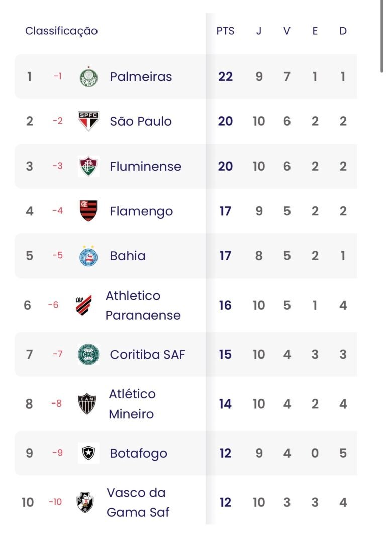This screenshot has height=538, width=386.
Task: Click the Coritiba green crest
Action: point(89,354)
